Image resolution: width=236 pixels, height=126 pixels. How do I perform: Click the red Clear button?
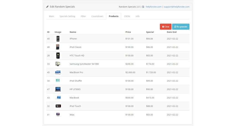pyautogui.click(x=166, y=27)
